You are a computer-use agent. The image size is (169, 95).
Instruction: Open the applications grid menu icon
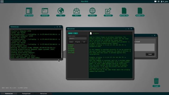click(2, 1)
